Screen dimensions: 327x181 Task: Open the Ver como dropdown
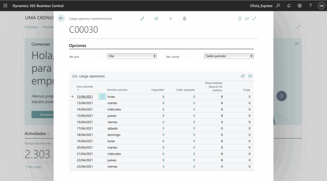click(229, 56)
